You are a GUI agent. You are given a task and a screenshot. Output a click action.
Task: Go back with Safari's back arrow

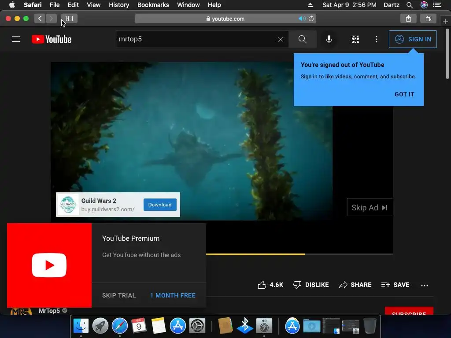40,18
